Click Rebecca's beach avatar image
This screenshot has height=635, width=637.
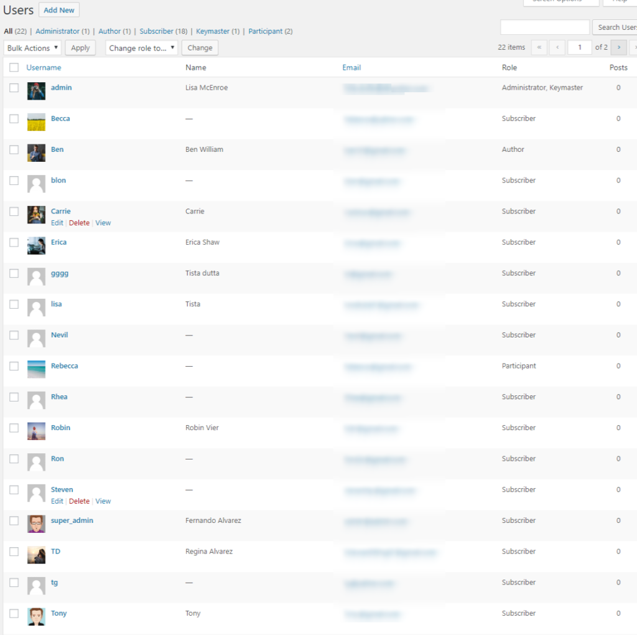coord(35,370)
